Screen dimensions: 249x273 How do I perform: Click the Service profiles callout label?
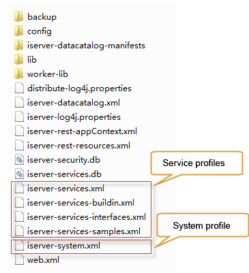(x=194, y=163)
